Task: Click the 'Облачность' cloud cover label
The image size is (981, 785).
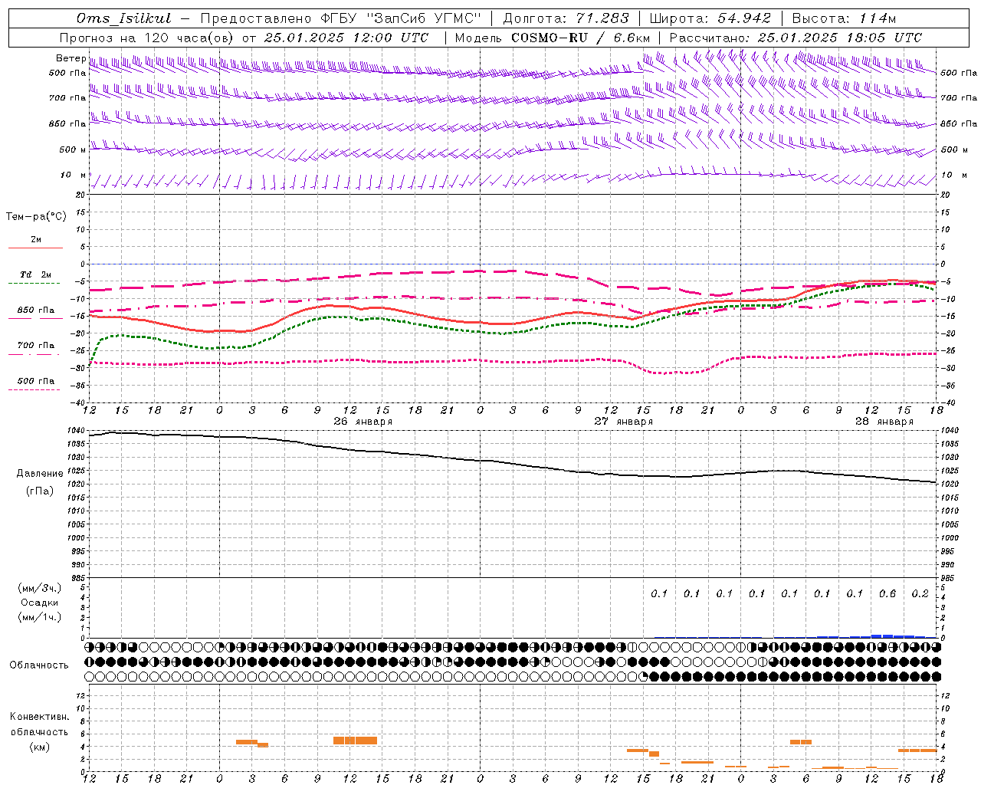Action: pyautogui.click(x=39, y=665)
